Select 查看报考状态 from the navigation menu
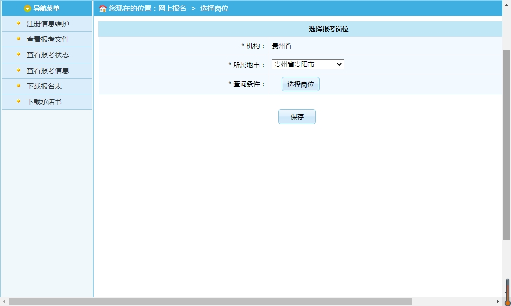Viewport: 511px width, 306px height. coord(48,55)
